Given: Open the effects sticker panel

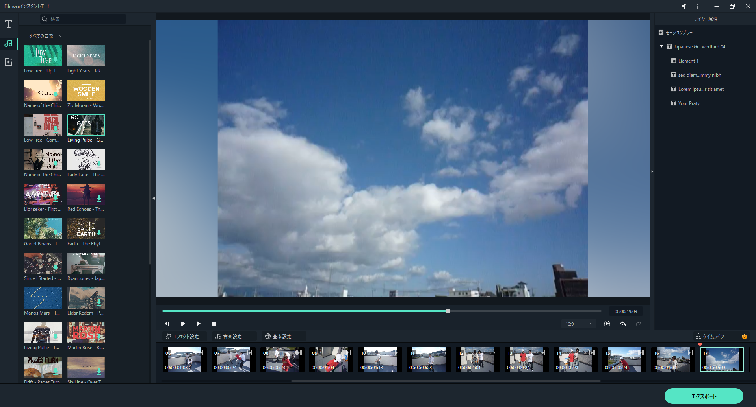Looking at the screenshot, I should 9,62.
